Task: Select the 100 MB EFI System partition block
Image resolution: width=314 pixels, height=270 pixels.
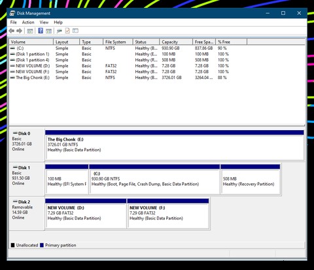Action: pyautogui.click(x=67, y=179)
